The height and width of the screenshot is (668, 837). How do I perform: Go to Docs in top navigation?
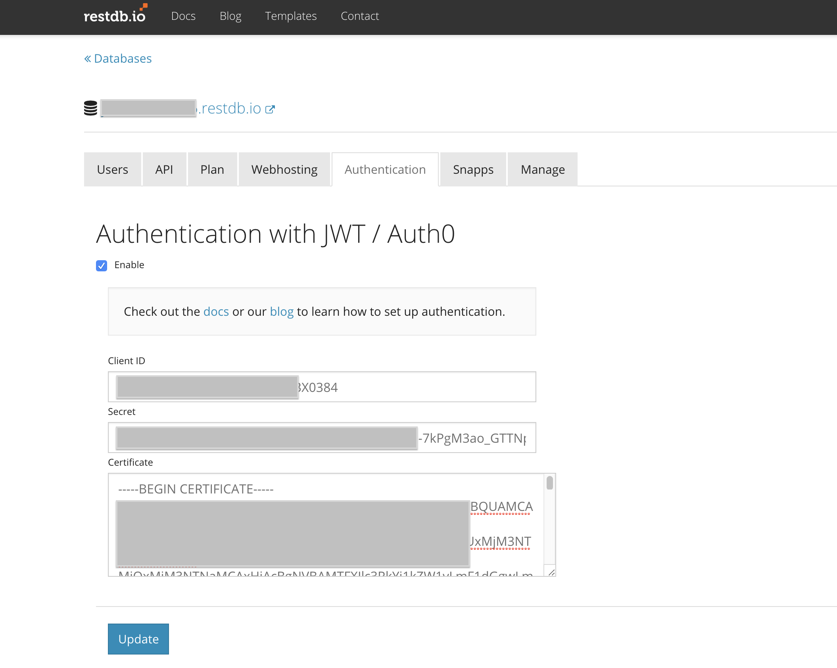183,16
